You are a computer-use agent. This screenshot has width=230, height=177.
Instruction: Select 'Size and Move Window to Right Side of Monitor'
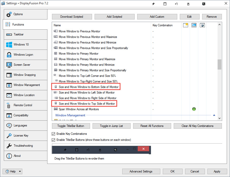click(x=87, y=98)
